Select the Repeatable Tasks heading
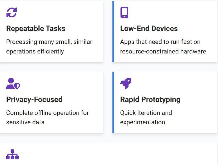The image size is (218, 164). coord(36,28)
